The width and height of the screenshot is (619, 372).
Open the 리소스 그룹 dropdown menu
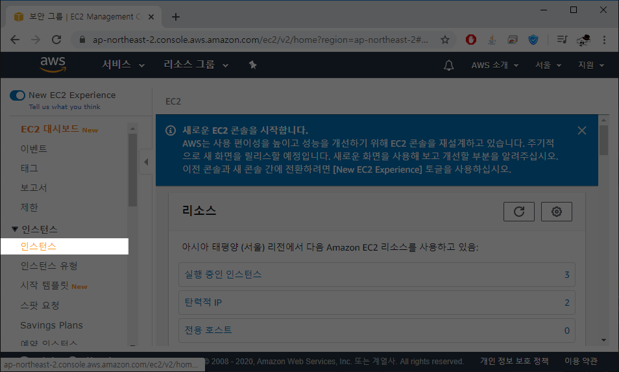click(196, 65)
